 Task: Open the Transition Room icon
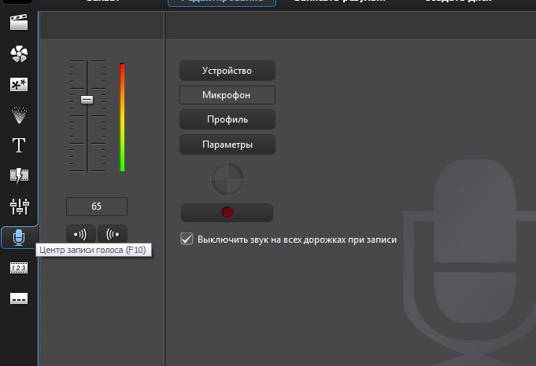pyautogui.click(x=19, y=175)
